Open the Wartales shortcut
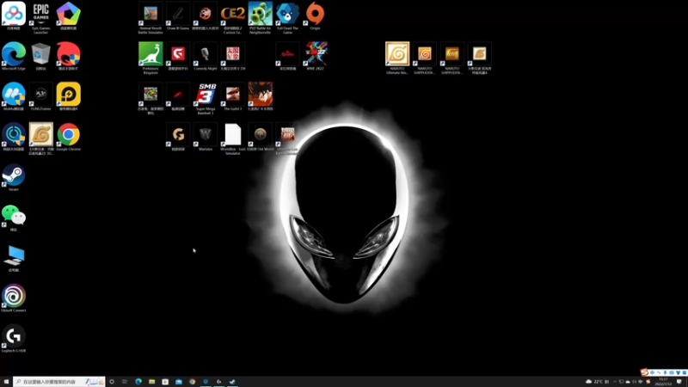This screenshot has width=688, height=387. click(206, 137)
